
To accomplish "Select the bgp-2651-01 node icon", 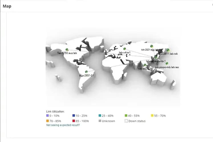I will coord(86,72).
